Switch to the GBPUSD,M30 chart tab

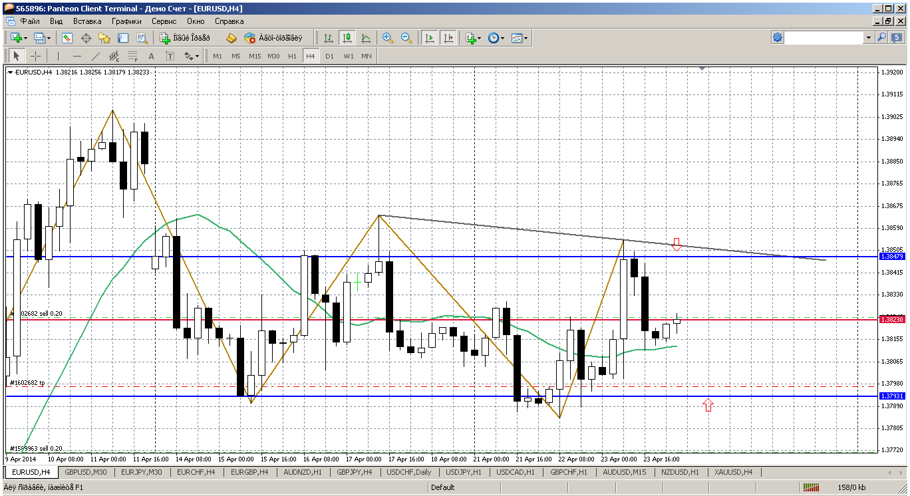[86, 472]
